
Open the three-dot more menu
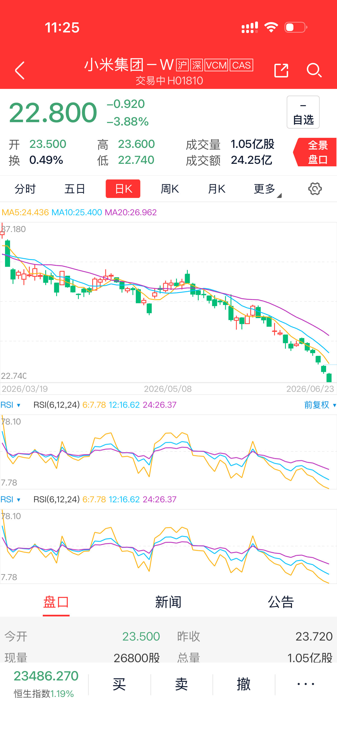pyautogui.click(x=306, y=684)
